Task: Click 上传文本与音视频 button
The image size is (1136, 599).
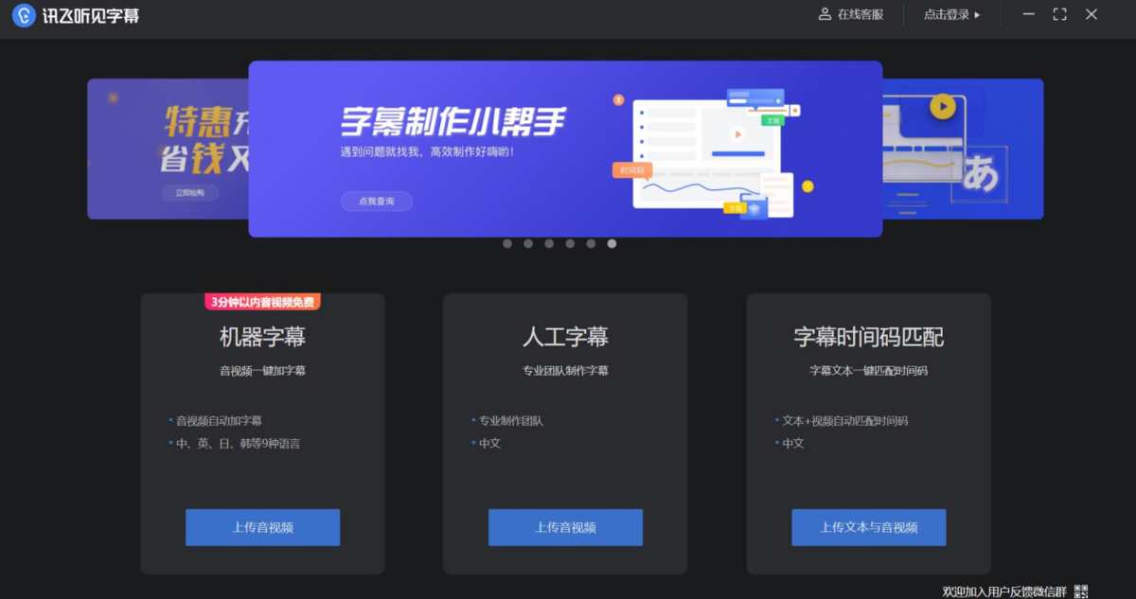Action: tap(869, 527)
